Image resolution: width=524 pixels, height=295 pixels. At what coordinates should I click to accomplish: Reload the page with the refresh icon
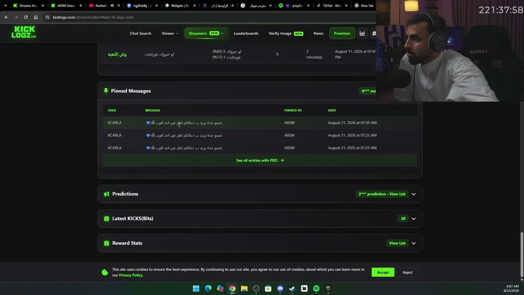point(26,17)
